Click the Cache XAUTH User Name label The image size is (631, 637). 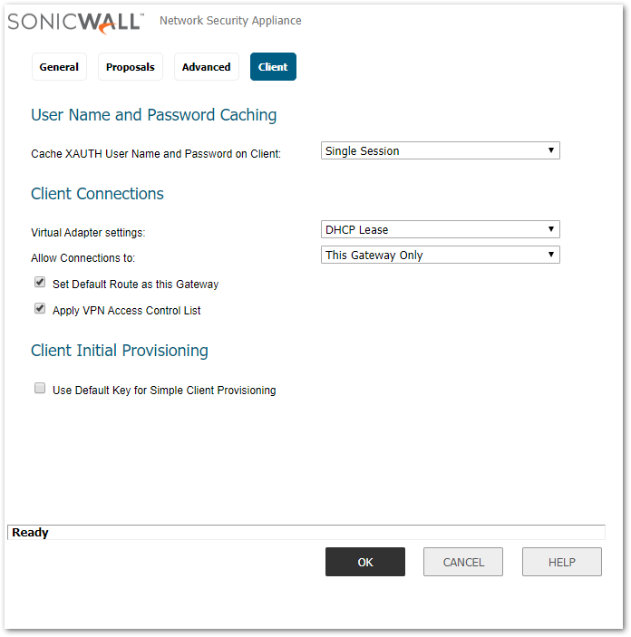(x=156, y=154)
